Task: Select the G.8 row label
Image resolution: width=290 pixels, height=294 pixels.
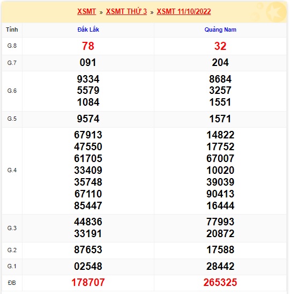Action: (12, 46)
